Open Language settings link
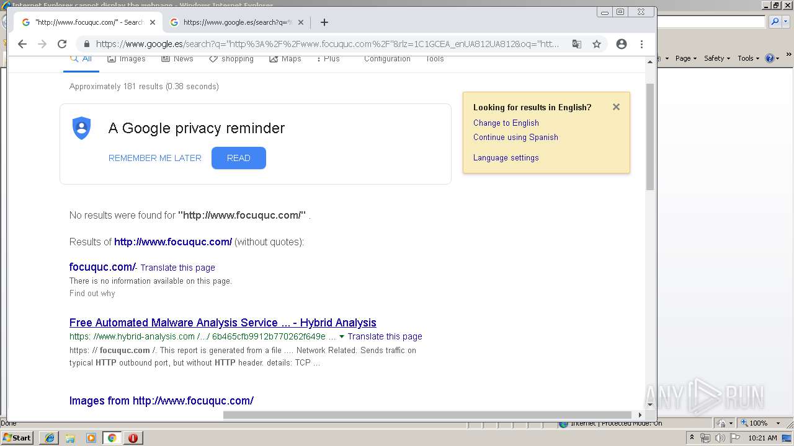 tap(506, 157)
